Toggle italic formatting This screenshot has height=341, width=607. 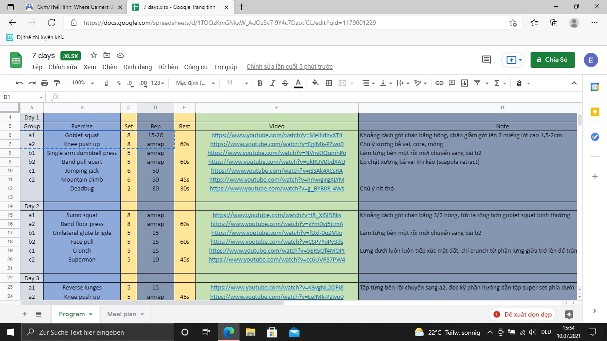click(272, 83)
